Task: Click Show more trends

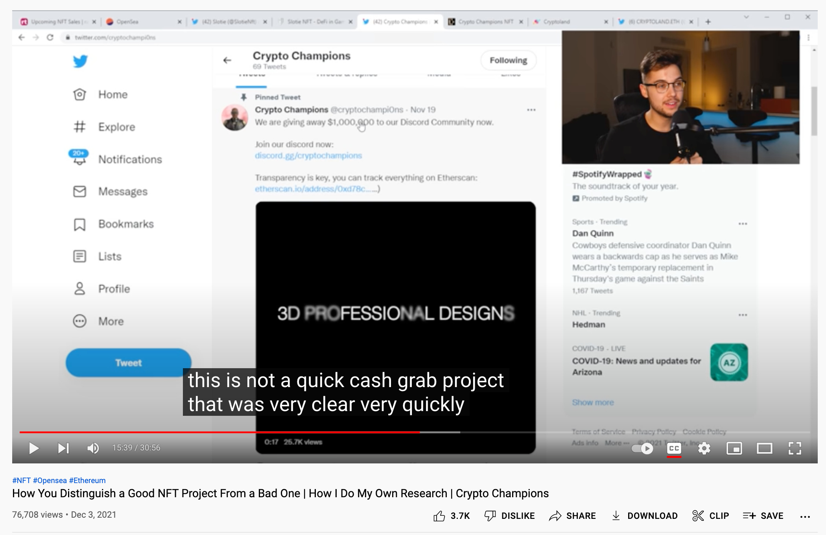Action: (x=593, y=402)
